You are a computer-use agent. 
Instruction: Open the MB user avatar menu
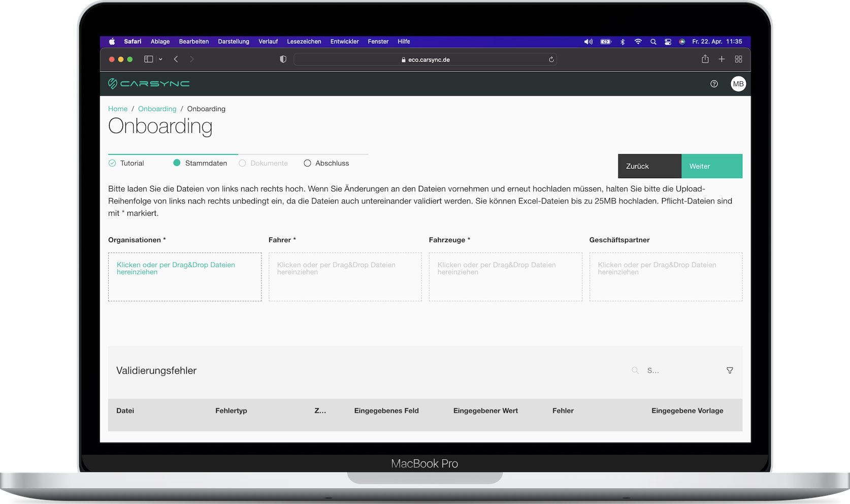pos(738,84)
